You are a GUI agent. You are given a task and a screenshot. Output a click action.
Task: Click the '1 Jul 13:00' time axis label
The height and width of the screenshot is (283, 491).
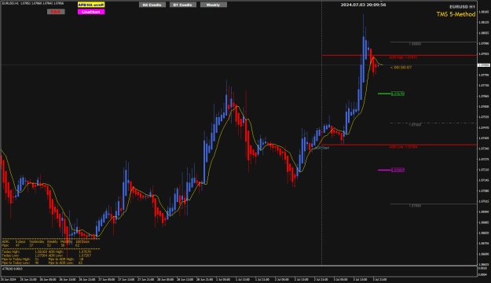[243, 279]
